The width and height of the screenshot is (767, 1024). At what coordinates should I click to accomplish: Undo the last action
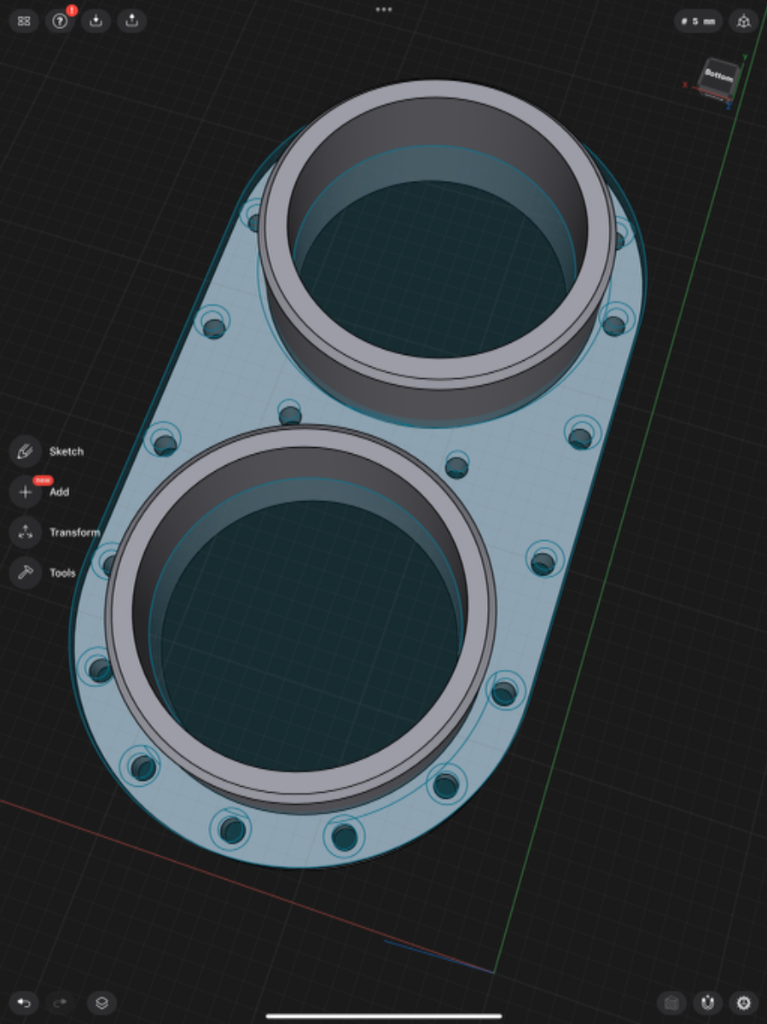click(x=24, y=1003)
